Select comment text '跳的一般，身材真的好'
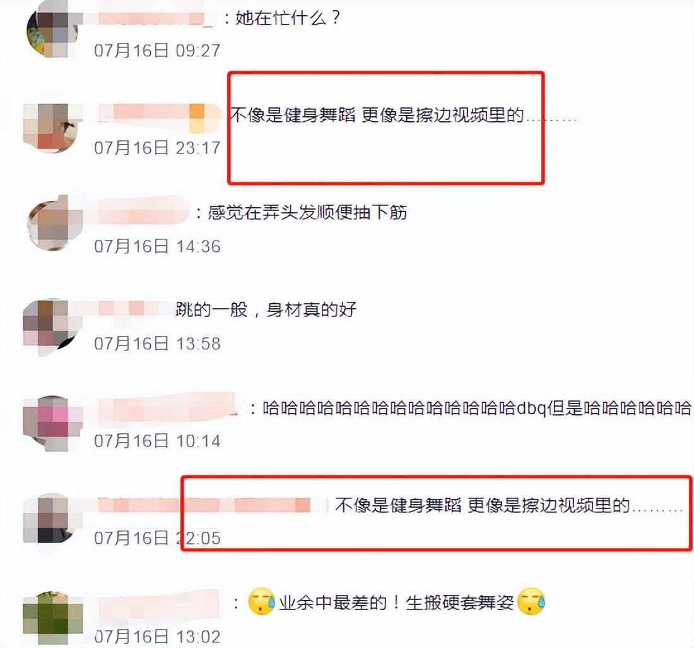Image resolution: width=694 pixels, height=648 pixels. (266, 309)
